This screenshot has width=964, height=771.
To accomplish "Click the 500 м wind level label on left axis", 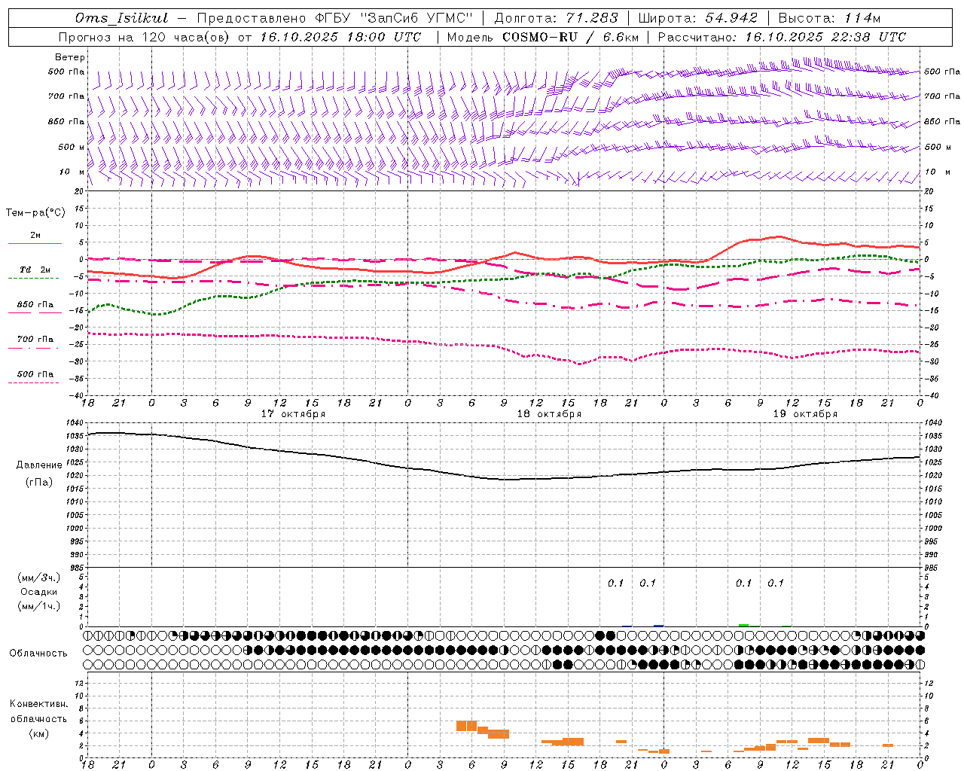I will (x=72, y=147).
